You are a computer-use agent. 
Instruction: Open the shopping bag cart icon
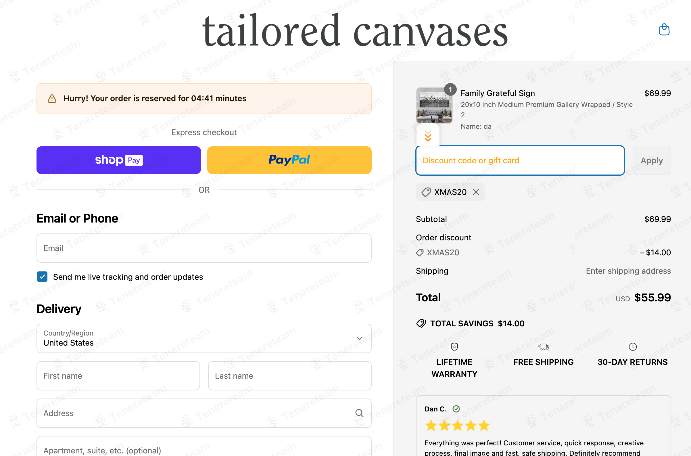click(x=664, y=30)
